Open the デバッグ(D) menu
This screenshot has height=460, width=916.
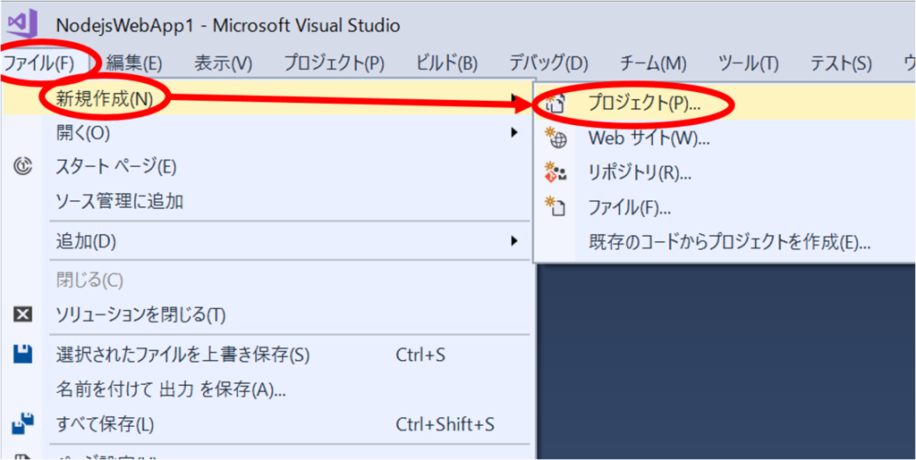point(548,63)
